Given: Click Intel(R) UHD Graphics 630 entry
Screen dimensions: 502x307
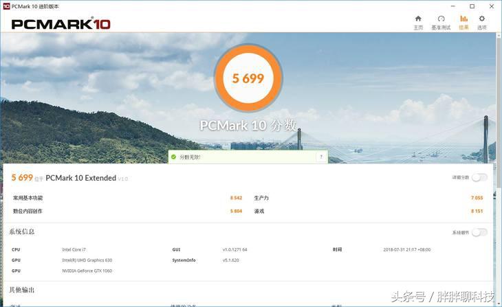Looking at the screenshot, I should tap(87, 260).
